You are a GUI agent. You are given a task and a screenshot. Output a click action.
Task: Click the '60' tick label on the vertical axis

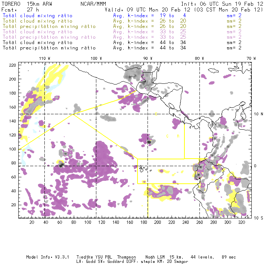(14, 177)
